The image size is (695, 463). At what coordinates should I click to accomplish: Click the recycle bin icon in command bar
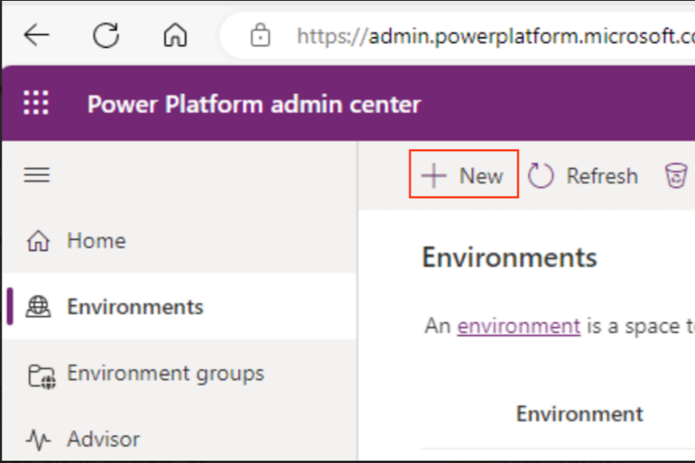click(x=675, y=175)
